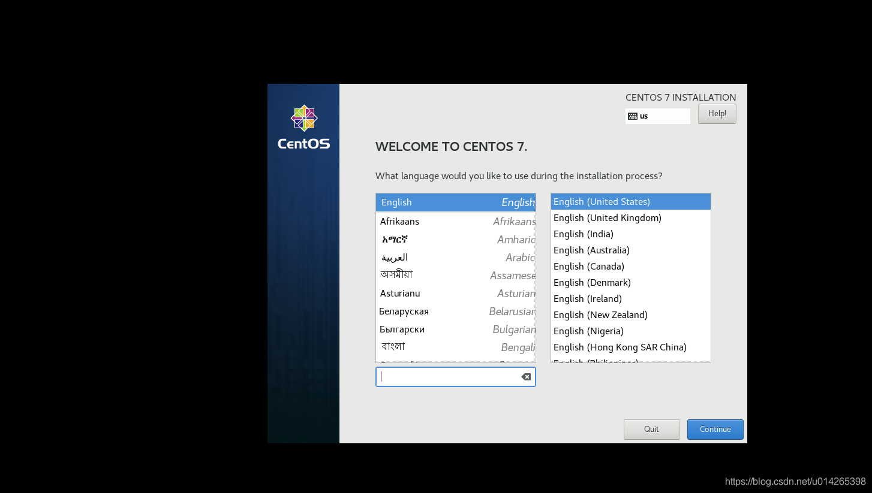Select English in the language list
This screenshot has height=493, width=872.
click(x=456, y=202)
